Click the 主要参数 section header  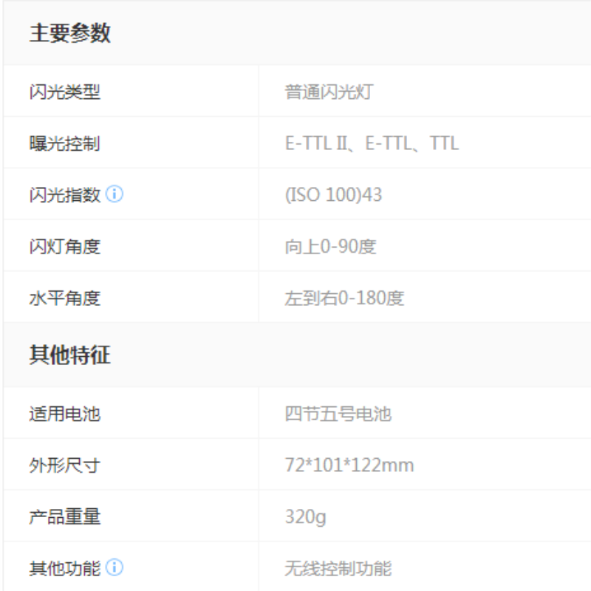click(x=69, y=33)
